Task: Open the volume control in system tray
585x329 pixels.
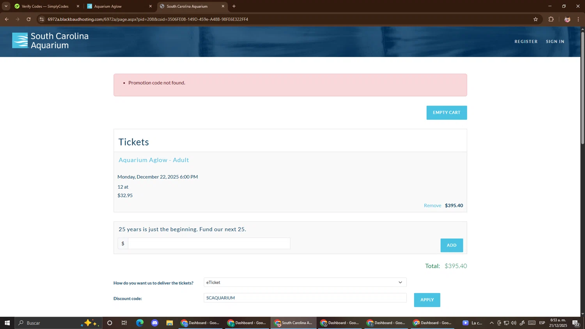Action: click(514, 323)
